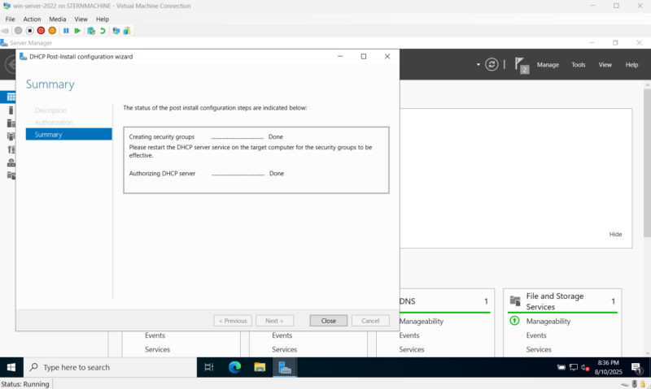Image resolution: width=651 pixels, height=389 pixels.
Task: Open the Manage menu in Server Manager
Action: [548, 65]
